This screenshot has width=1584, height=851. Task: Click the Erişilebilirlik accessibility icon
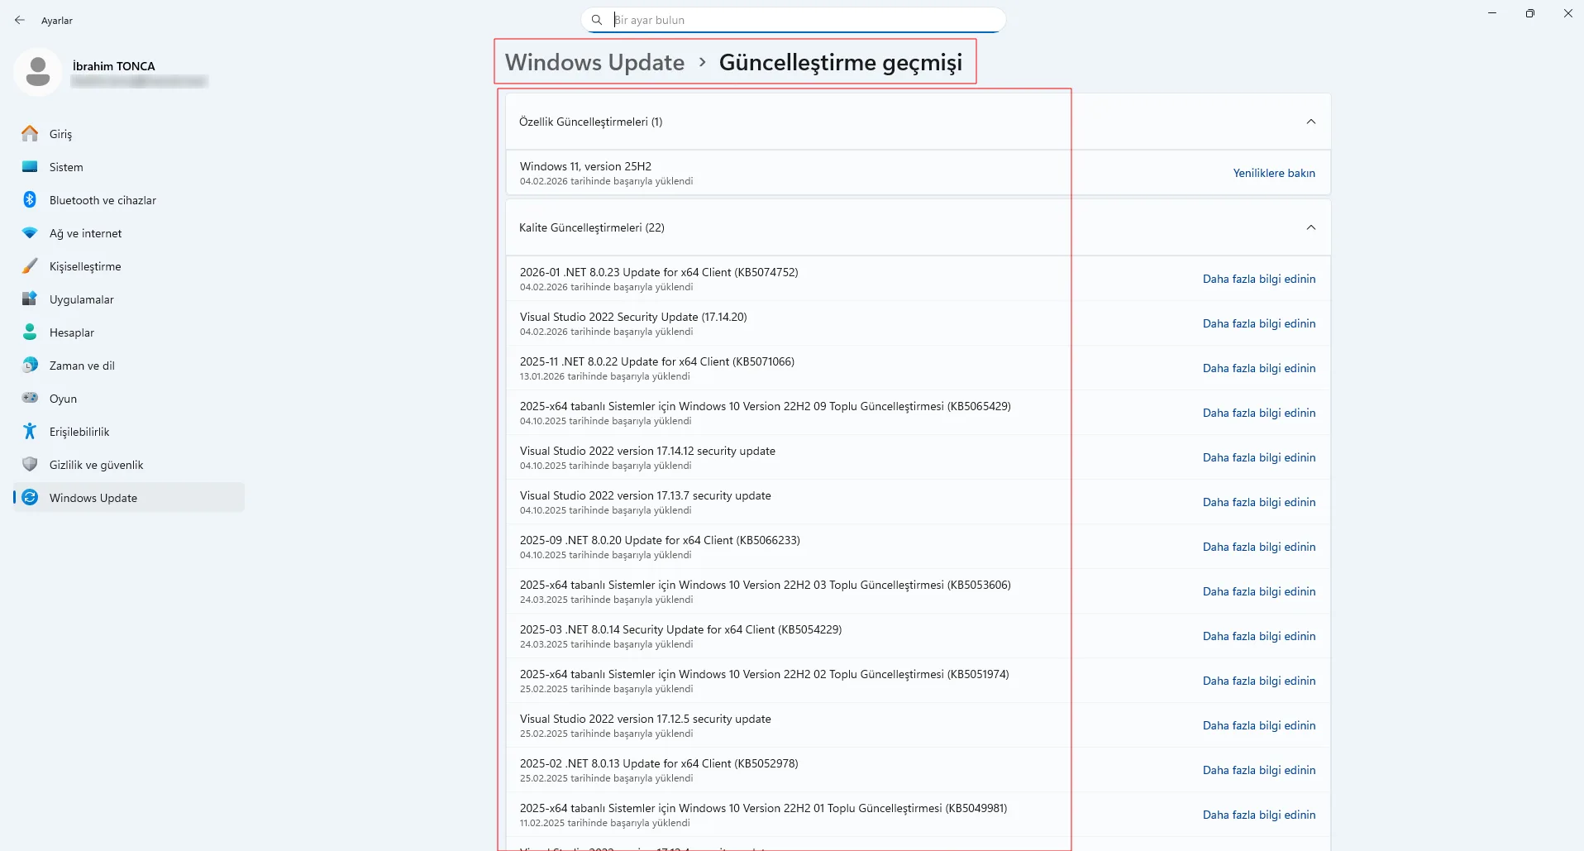(30, 432)
